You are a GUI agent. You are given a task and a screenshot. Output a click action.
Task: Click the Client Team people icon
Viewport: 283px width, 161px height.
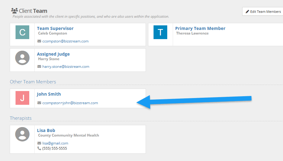tap(14, 11)
